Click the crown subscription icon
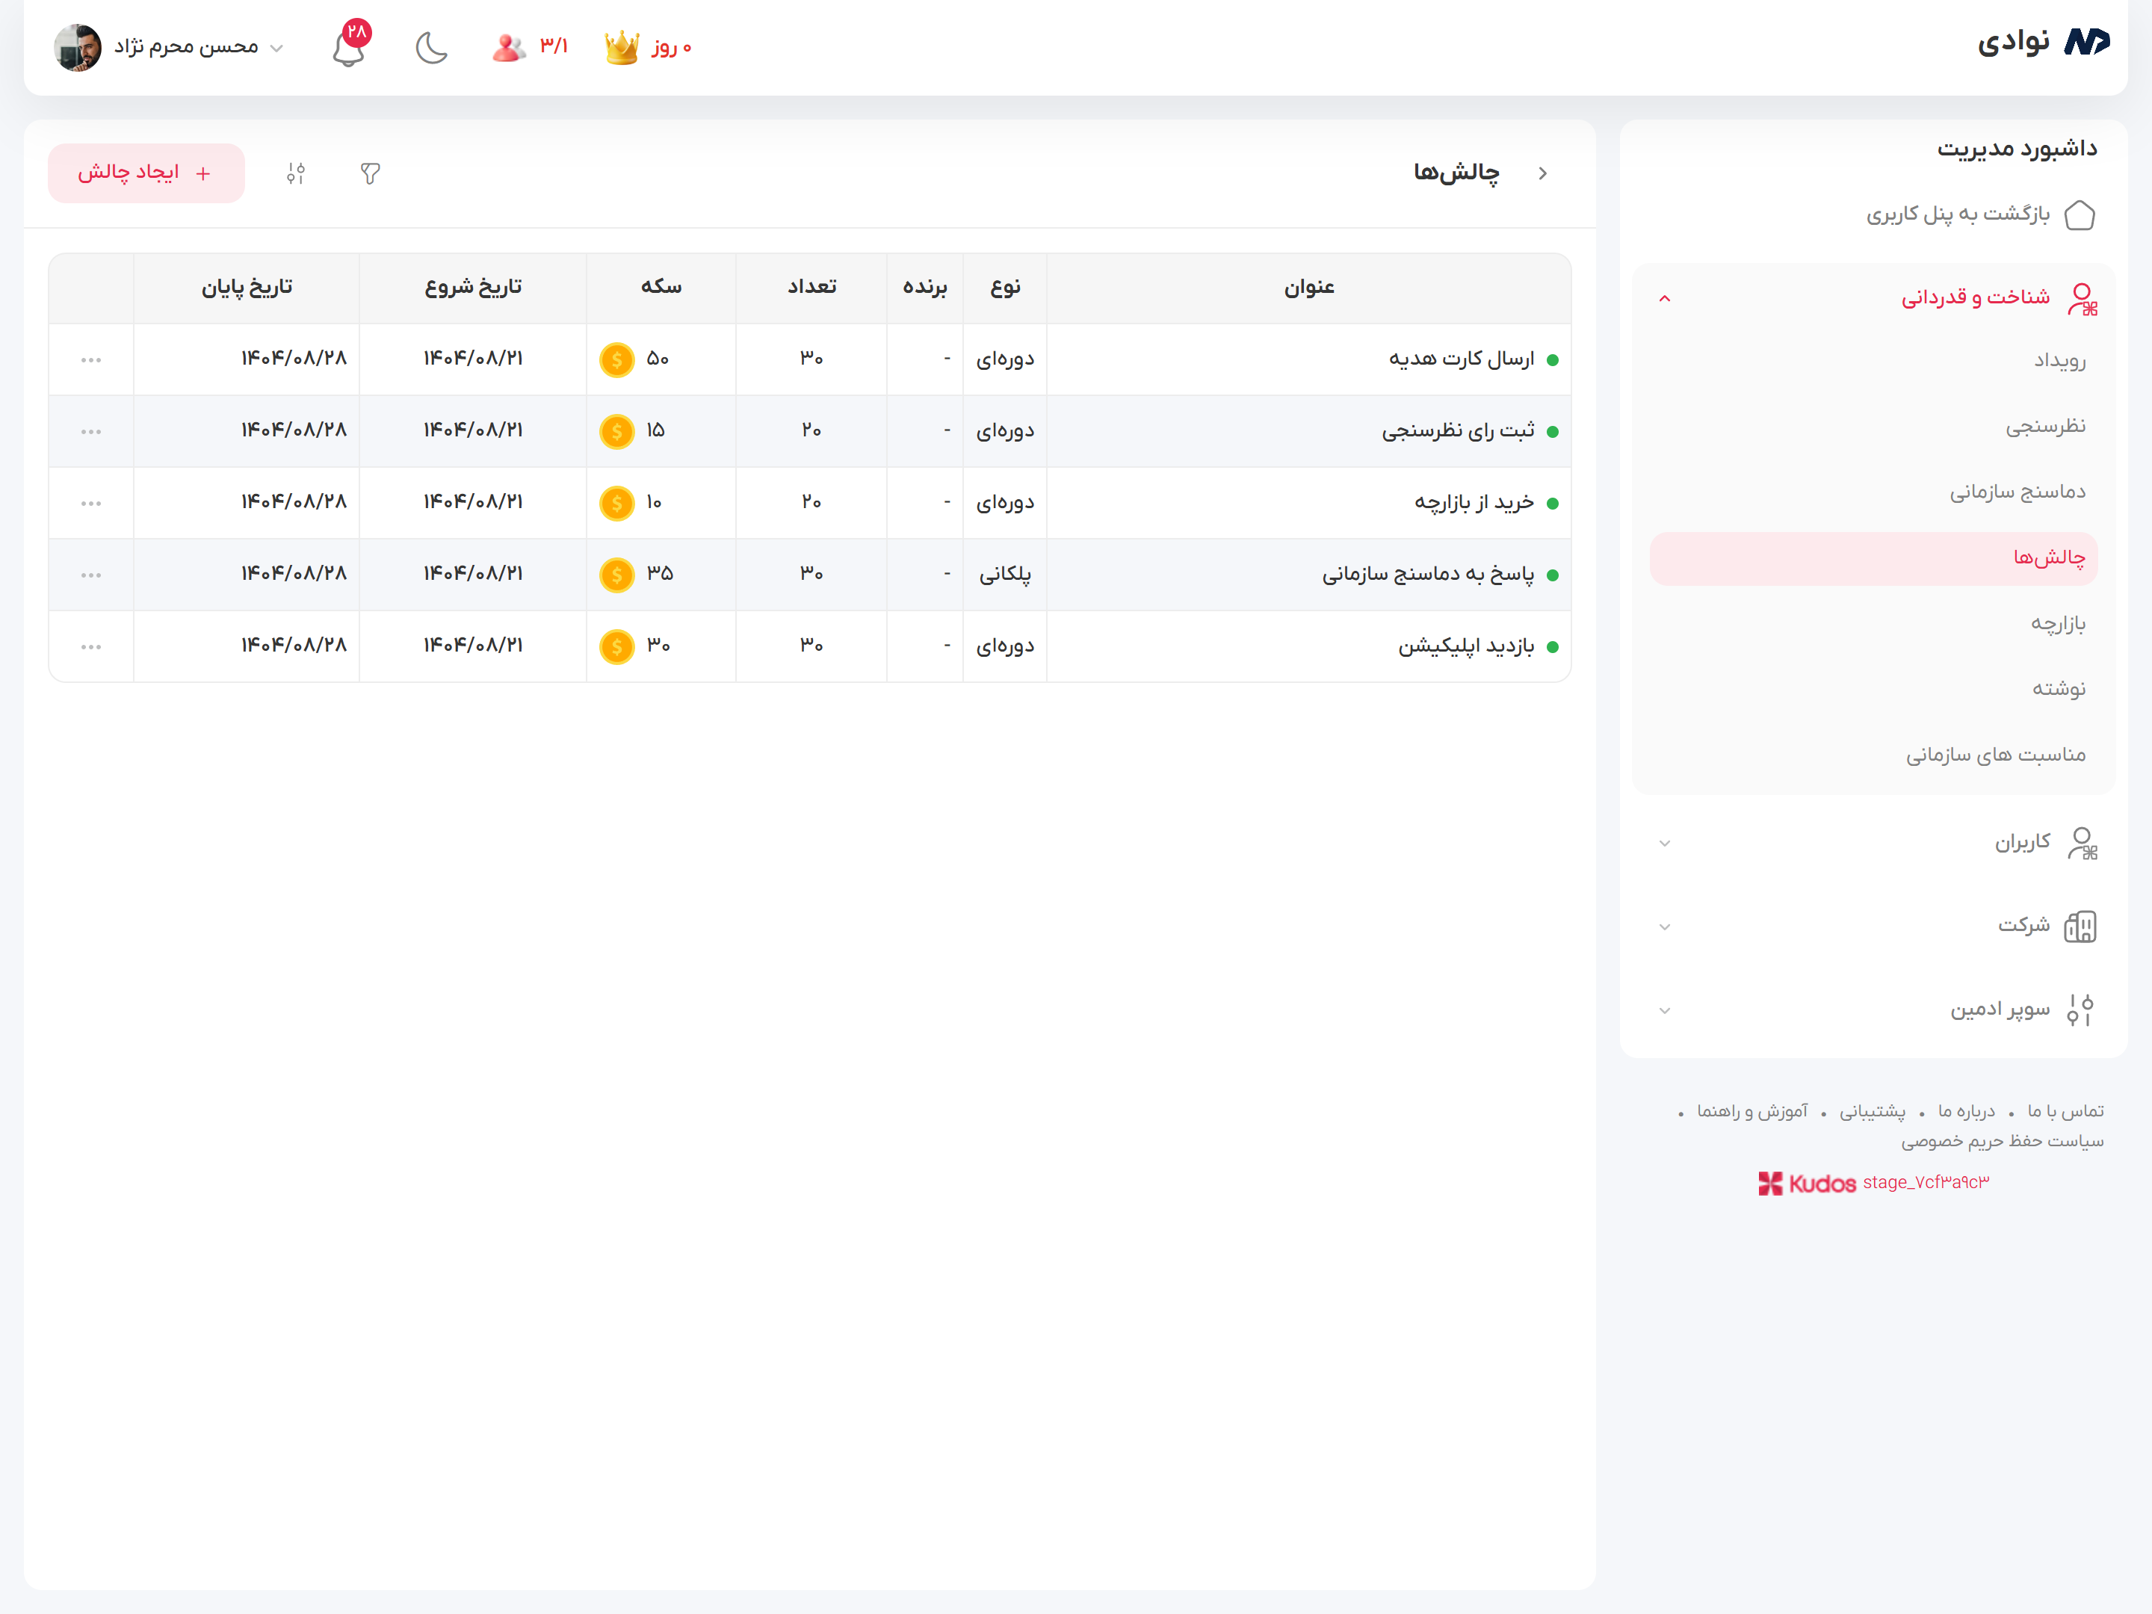 click(622, 46)
